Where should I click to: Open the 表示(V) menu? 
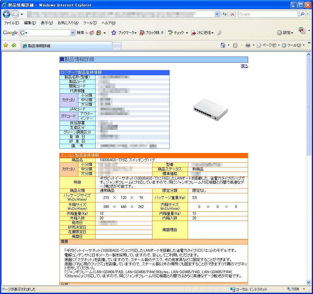47,23
